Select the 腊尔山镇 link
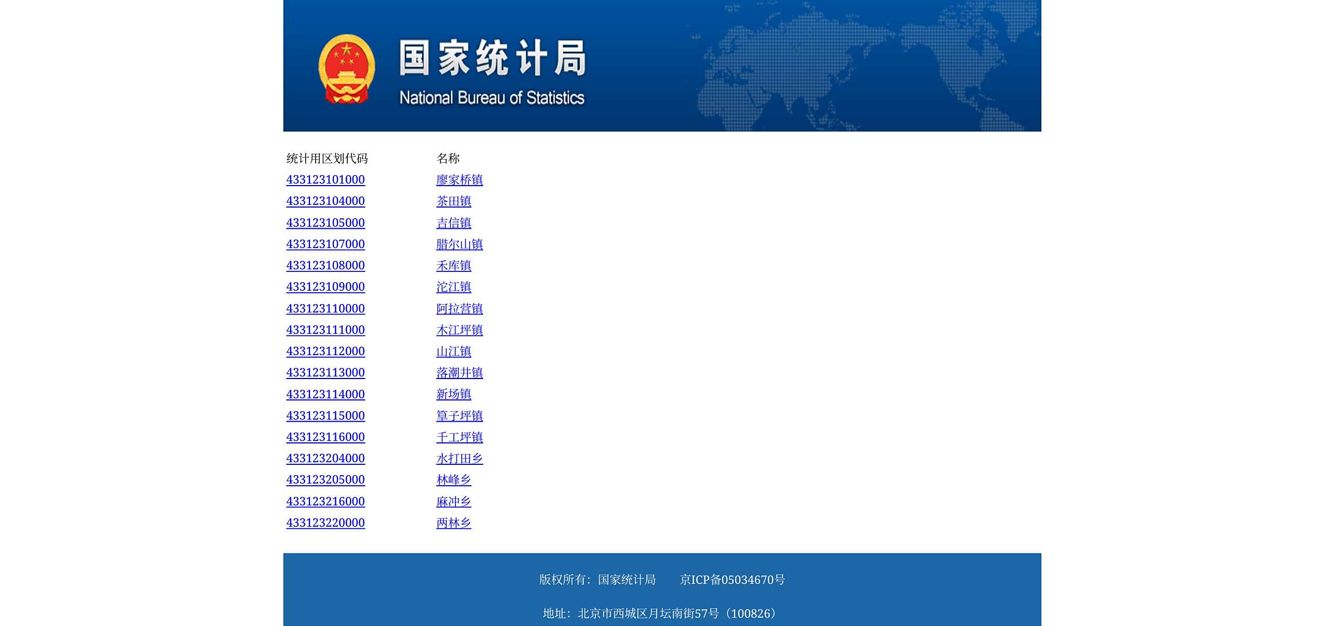Image resolution: width=1331 pixels, height=626 pixels. (x=459, y=244)
